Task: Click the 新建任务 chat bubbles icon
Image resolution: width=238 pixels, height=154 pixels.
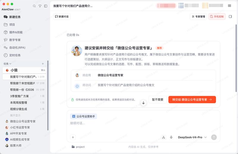Action: click(6, 17)
